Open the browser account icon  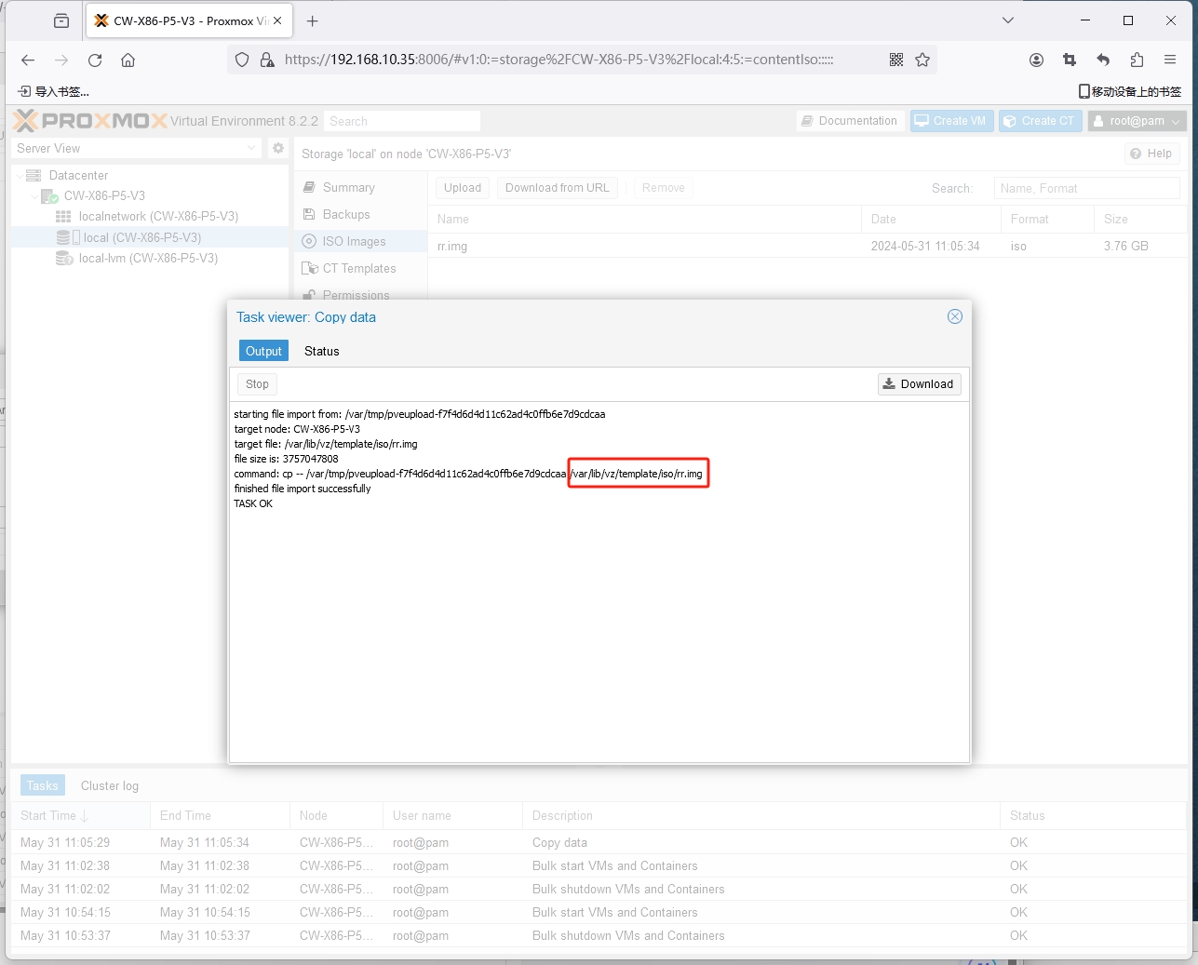pos(1036,60)
